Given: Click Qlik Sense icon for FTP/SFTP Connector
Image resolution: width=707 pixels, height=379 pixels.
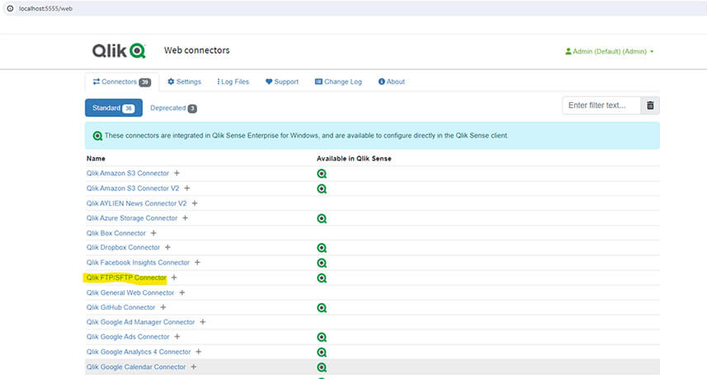Looking at the screenshot, I should point(322,278).
